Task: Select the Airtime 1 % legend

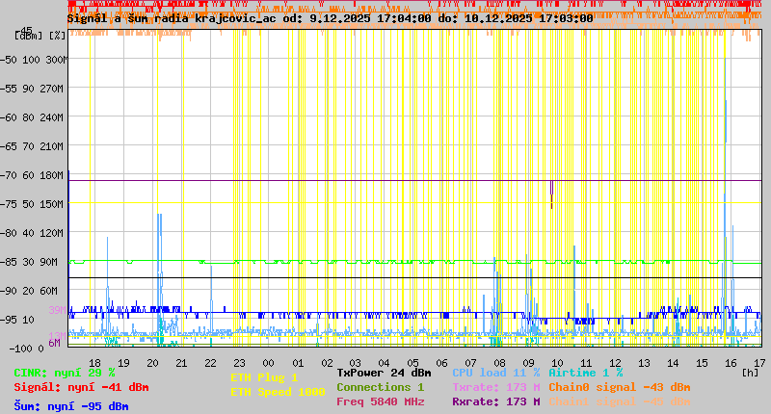Action: (586, 373)
